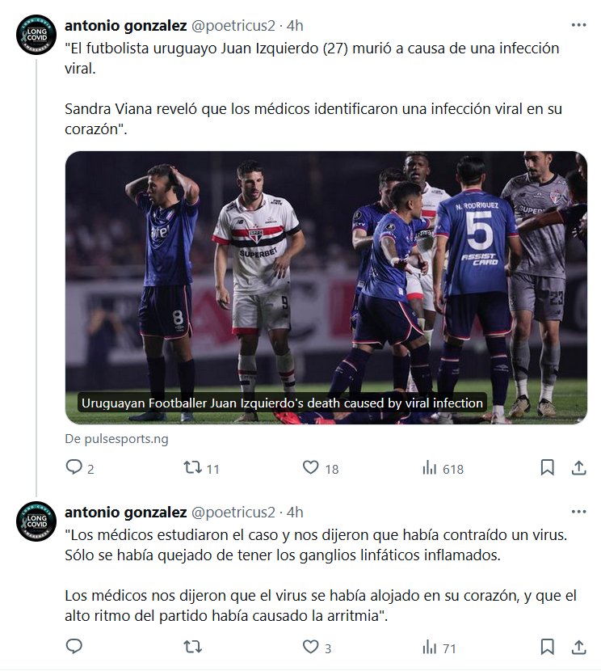Open more options menu on second tweet
The height and width of the screenshot is (671, 601).
click(578, 512)
